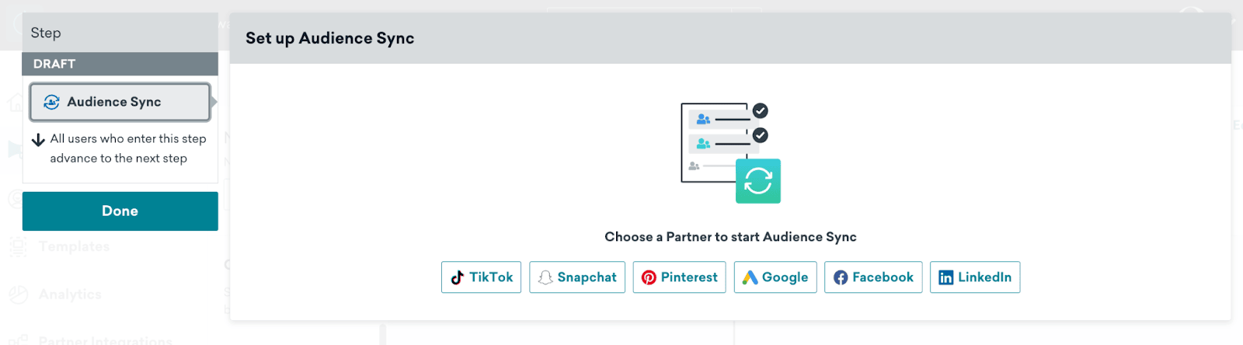Open Templates in the dimmed sidebar
Viewport: 1243px width, 345px height.
(75, 247)
